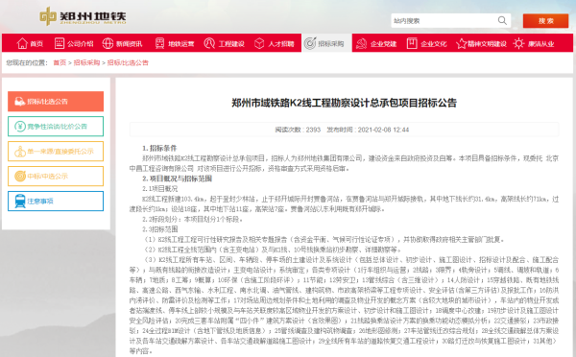Screen dimensions: 576x357
Task: Select 注意事项 in the sidebar
Action: tap(56, 201)
